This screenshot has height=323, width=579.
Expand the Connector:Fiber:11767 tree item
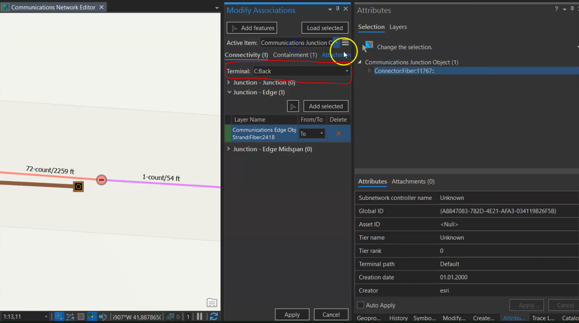[x=369, y=71]
